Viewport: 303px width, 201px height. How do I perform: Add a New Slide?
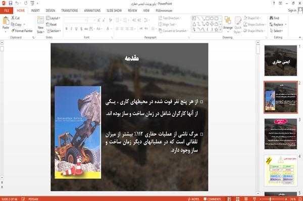[x=40, y=25]
